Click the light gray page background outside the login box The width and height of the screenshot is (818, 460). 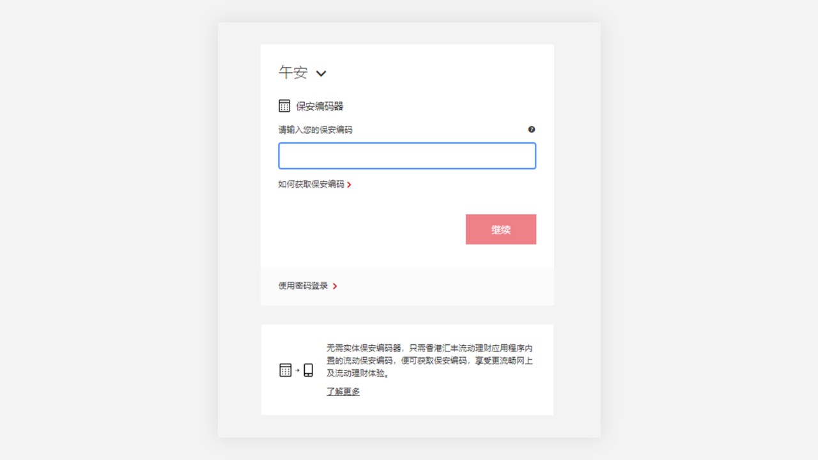[109, 230]
